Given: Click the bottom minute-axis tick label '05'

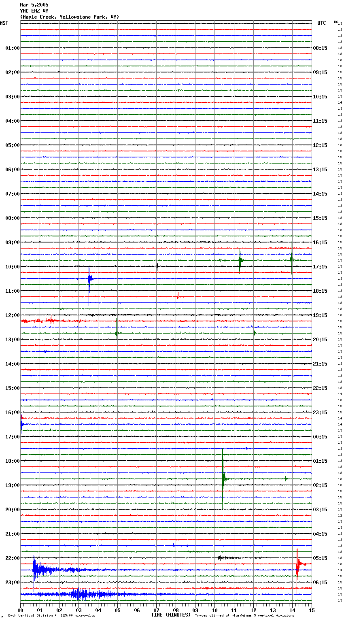Looking at the screenshot, I should [x=117, y=610].
